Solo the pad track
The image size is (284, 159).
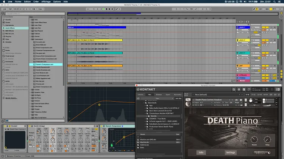click(271, 66)
